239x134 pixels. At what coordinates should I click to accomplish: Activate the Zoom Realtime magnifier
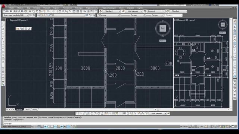tap(63, 11)
